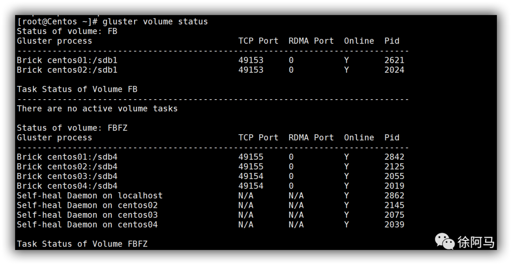Click 'There are no active volume tasks' line
Screen dimensions: 512x265
pyautogui.click(x=97, y=109)
